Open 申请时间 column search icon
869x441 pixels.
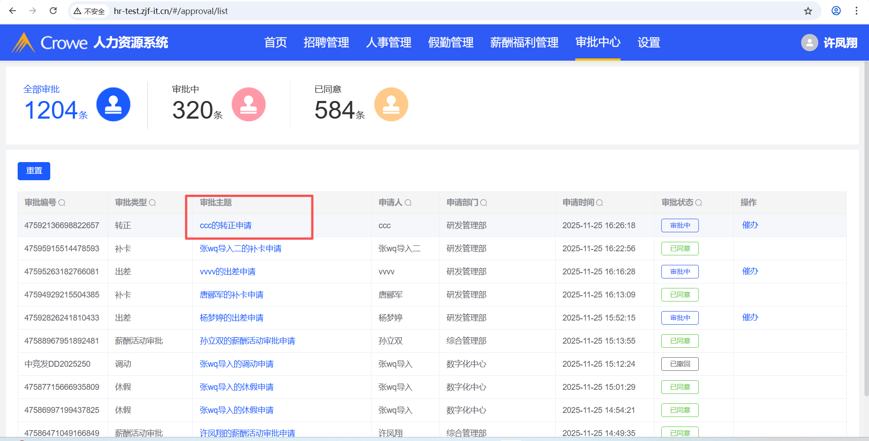[600, 203]
